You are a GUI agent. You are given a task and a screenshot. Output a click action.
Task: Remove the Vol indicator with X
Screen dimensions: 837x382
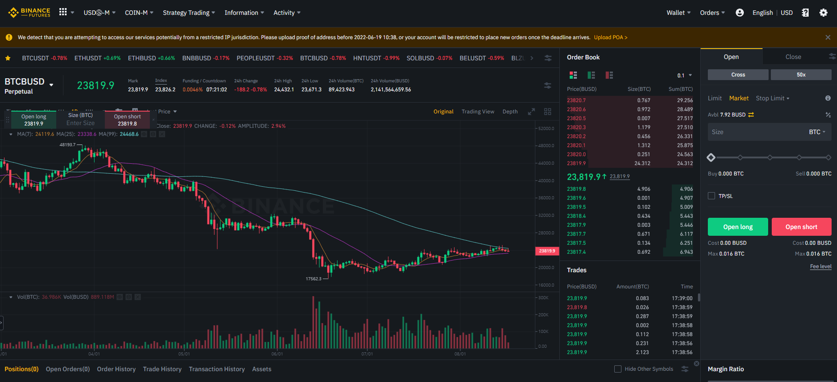point(138,297)
